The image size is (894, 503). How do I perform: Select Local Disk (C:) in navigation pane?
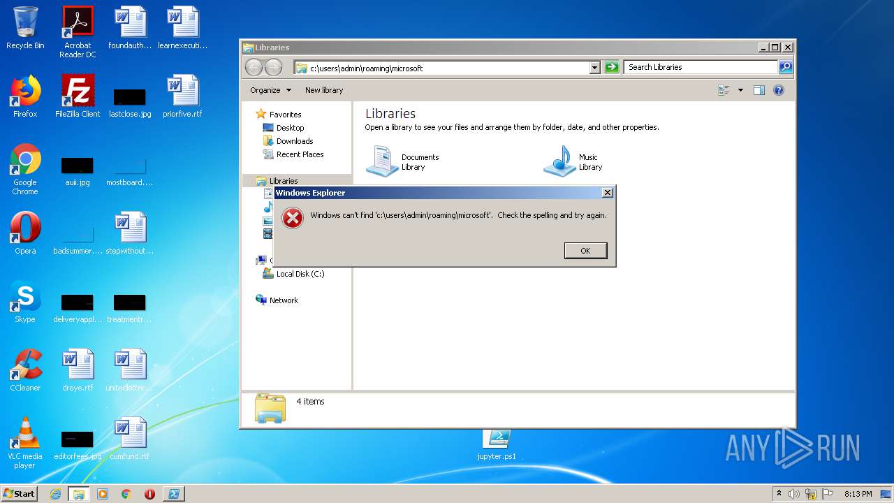[x=293, y=274]
